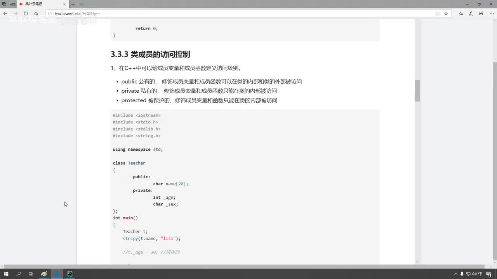This screenshot has height=279, width=497.
Task: Set the current tabs aside
Action: [12, 4]
